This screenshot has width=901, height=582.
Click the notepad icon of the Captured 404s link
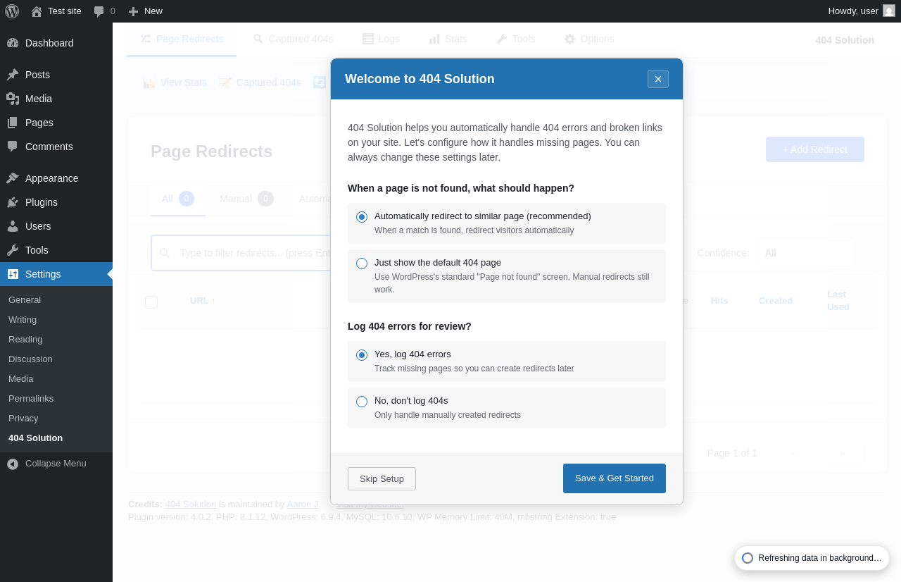(x=225, y=83)
